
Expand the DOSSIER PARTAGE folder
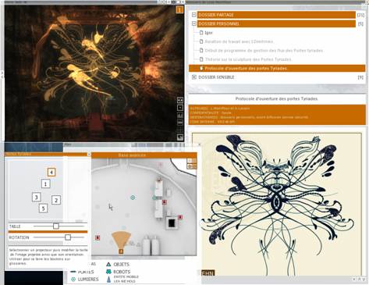tap(194, 15)
